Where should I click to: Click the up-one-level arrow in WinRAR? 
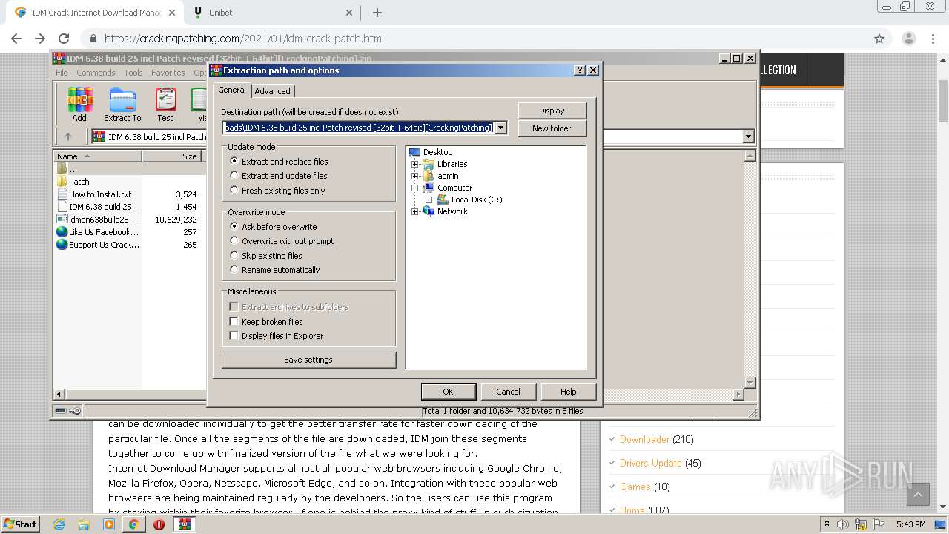68,136
